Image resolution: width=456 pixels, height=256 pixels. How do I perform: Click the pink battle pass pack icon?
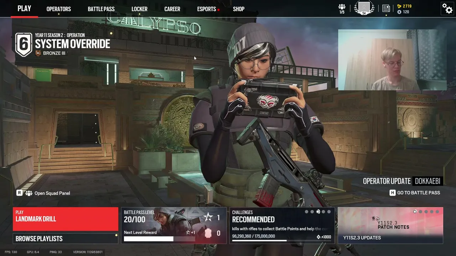pyautogui.click(x=208, y=233)
